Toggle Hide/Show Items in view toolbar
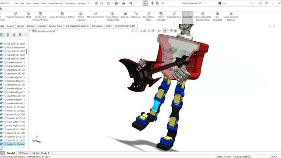Image resolution: width=281 pixels, height=158 pixels. (x=166, y=31)
